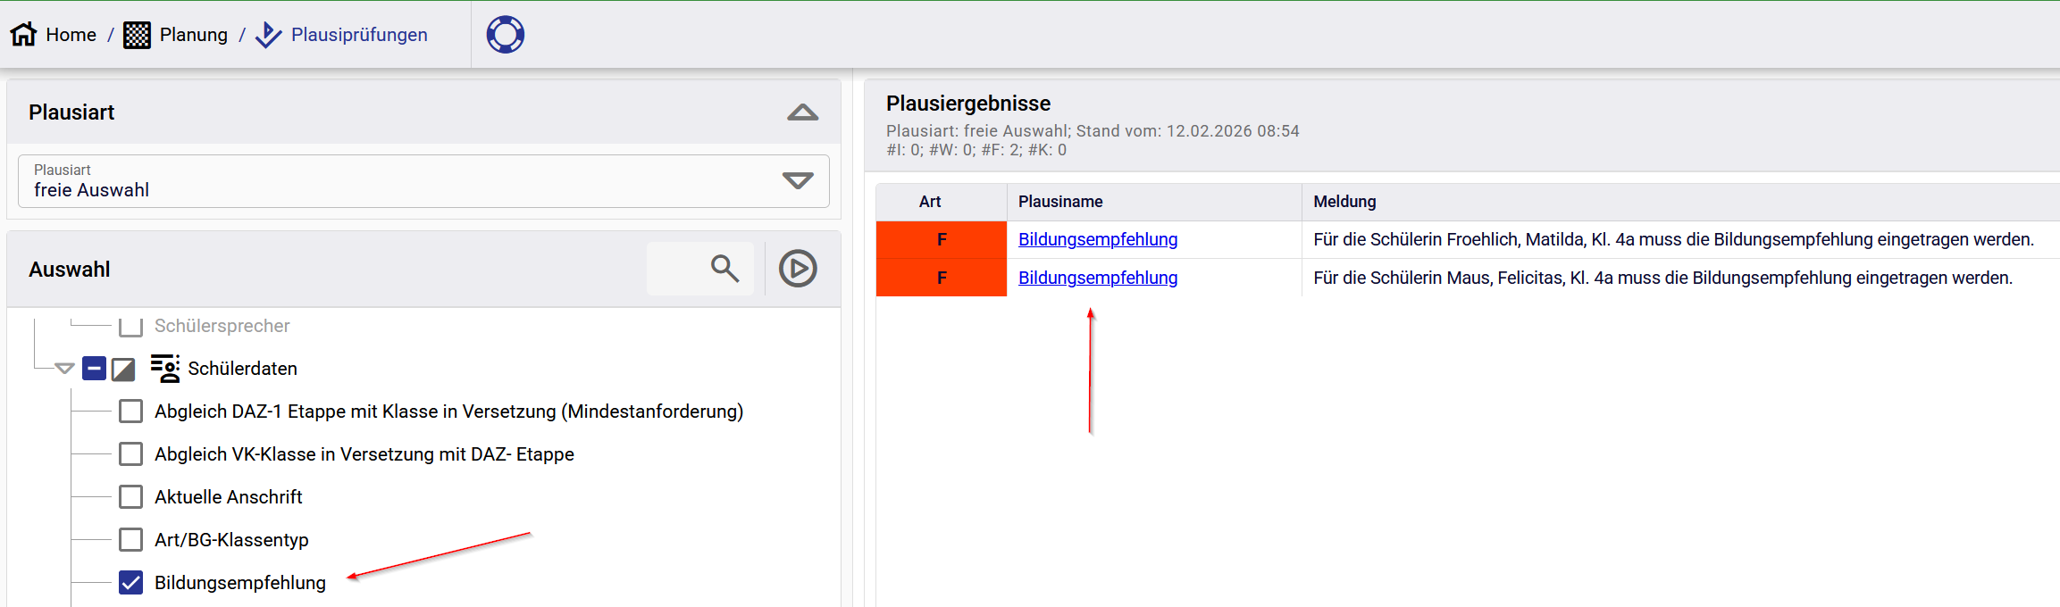Toggle the Schülerdaten partial-selection checkbox
Viewport: 2060px width, 607px height.
point(95,369)
